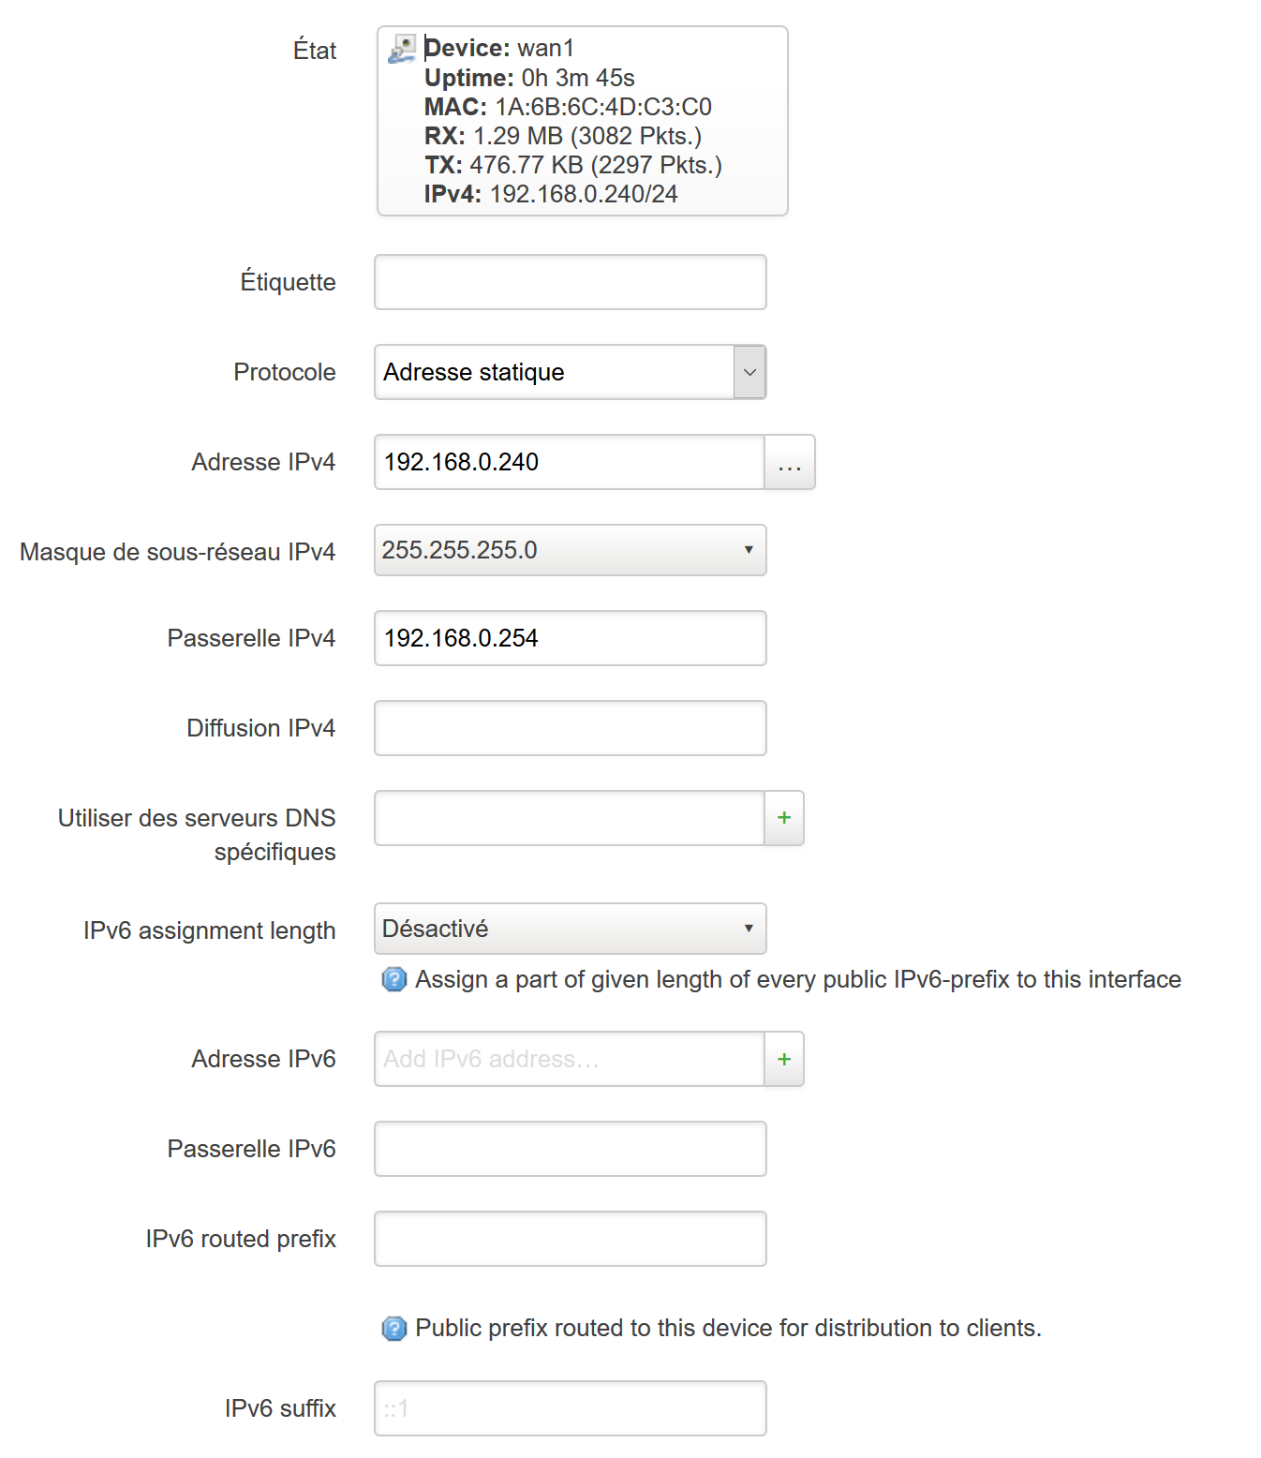
Task: Click the green plus to add a DNS server
Action: (x=783, y=818)
